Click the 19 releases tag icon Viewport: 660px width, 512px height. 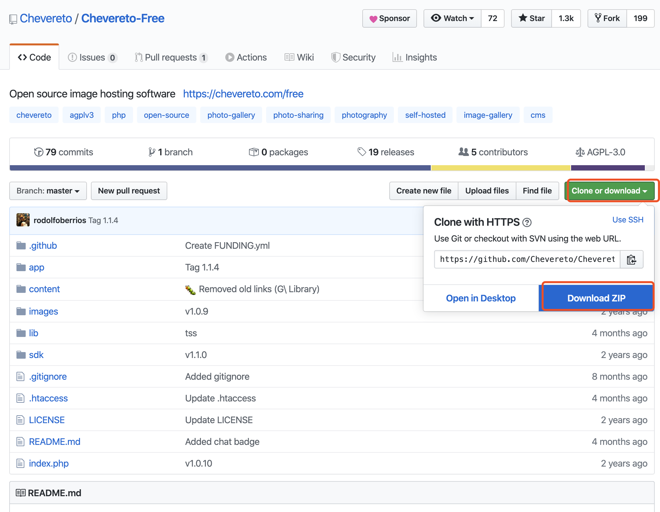click(362, 152)
